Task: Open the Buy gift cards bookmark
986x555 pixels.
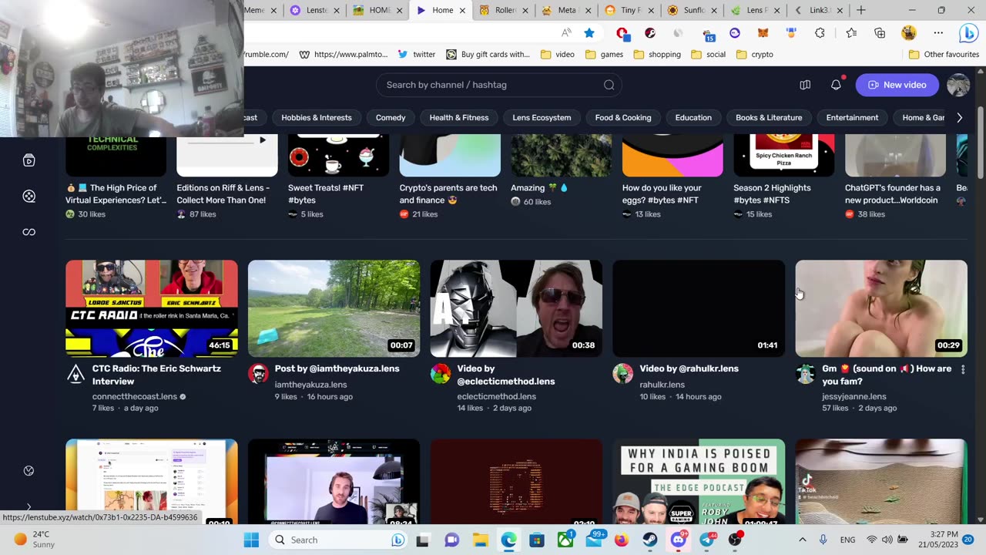Action: click(x=488, y=55)
